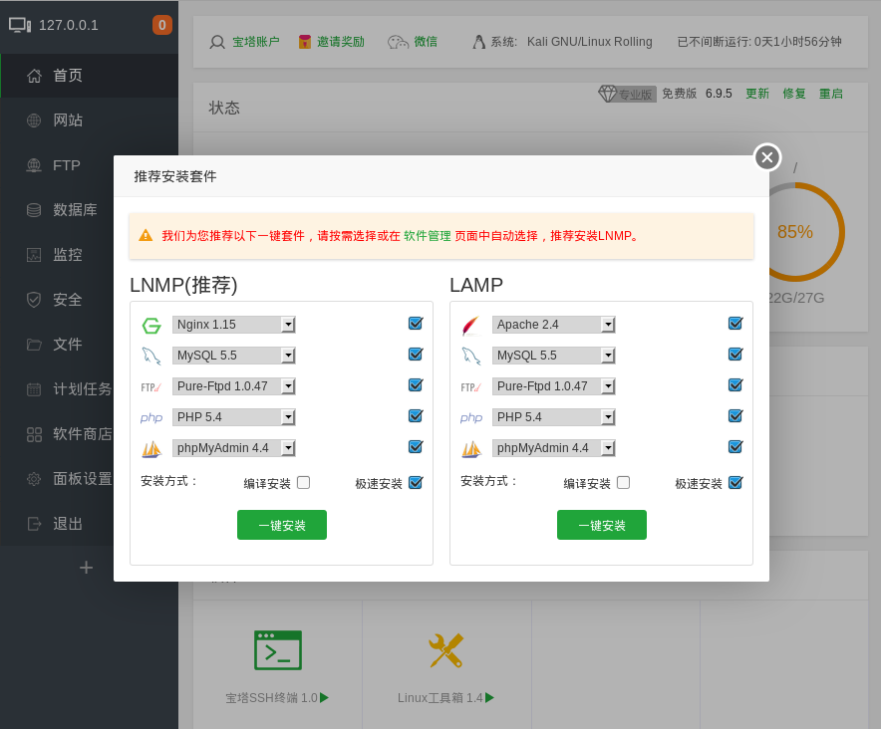The height and width of the screenshot is (729, 881).
Task: Uncheck MySQL 5.5 in LNMP
Action: click(416, 355)
